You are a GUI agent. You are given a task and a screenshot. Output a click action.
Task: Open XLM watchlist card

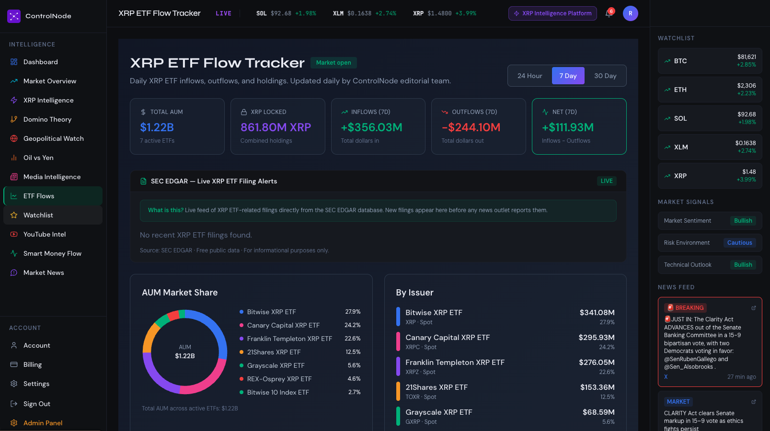coord(710,147)
